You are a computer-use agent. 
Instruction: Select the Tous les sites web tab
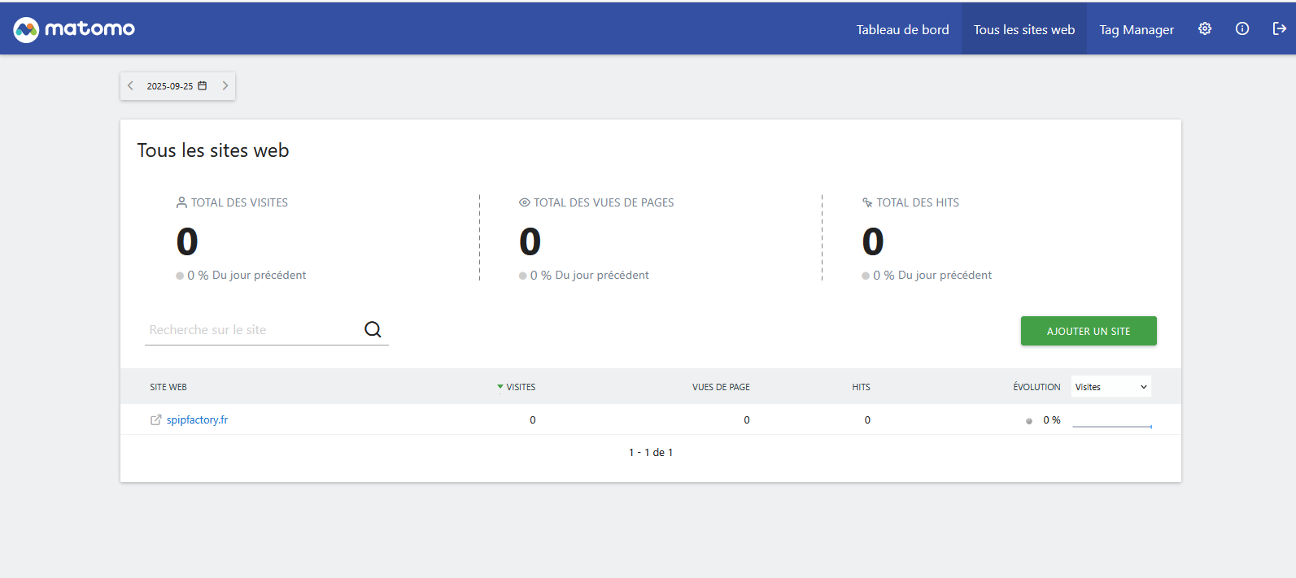click(x=1023, y=29)
